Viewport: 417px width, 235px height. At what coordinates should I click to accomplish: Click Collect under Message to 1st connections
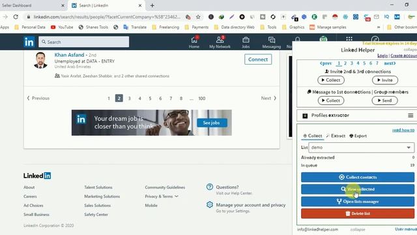click(331, 101)
